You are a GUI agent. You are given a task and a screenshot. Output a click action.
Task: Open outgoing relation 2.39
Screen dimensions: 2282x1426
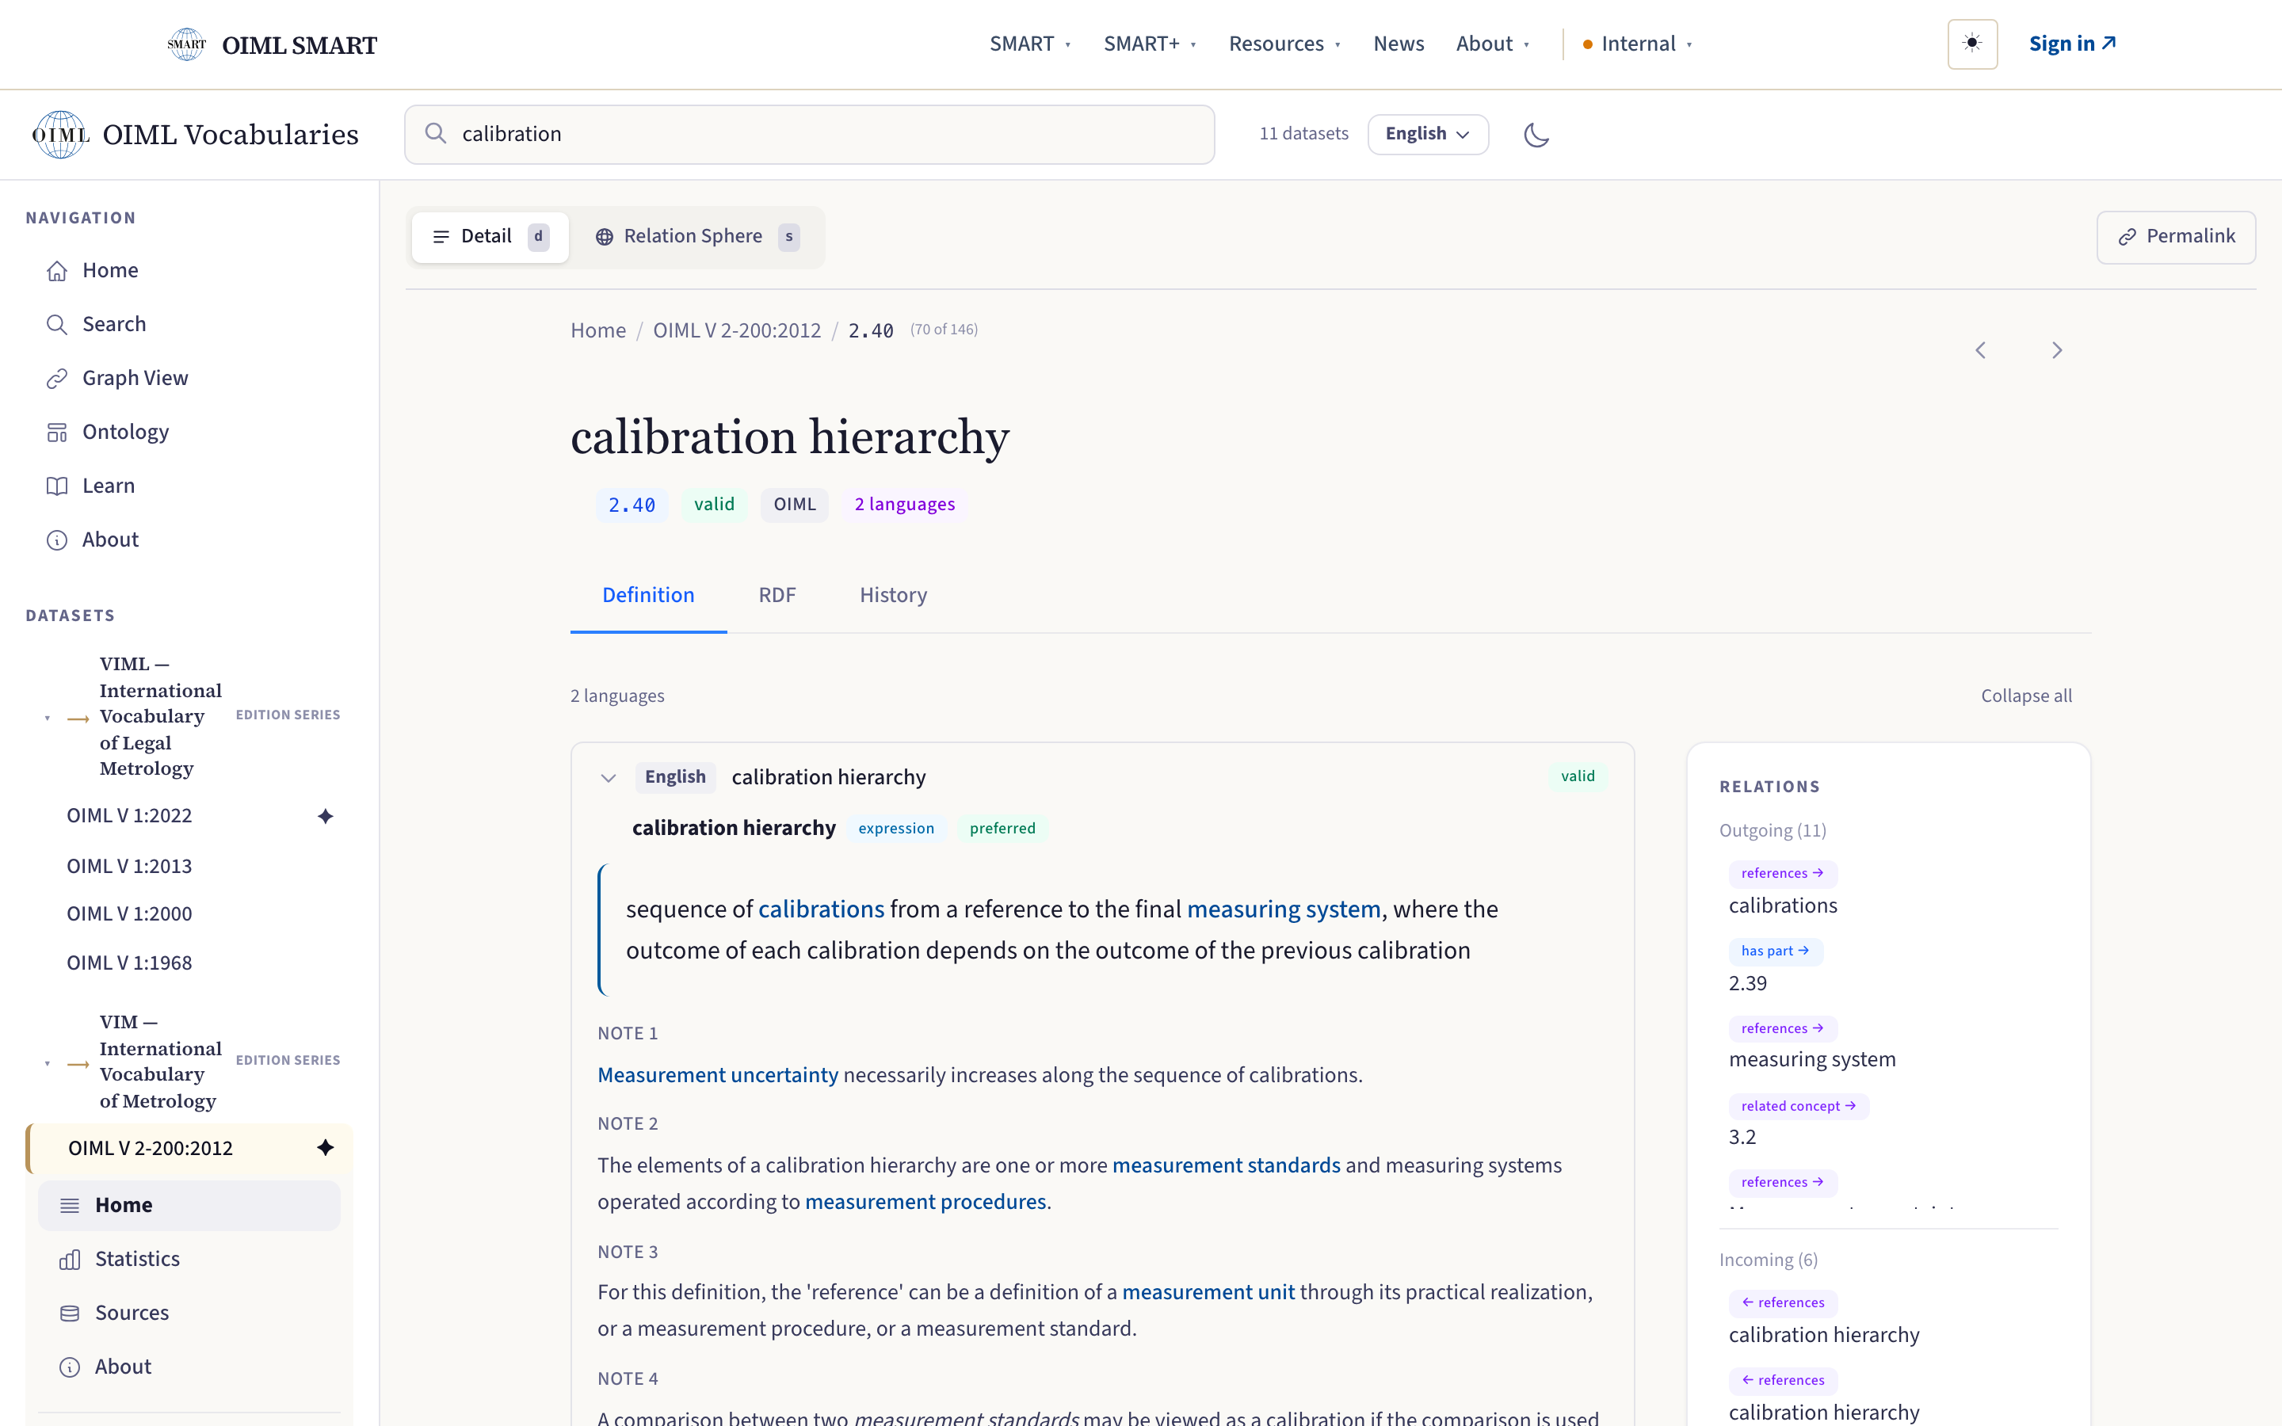[1747, 984]
